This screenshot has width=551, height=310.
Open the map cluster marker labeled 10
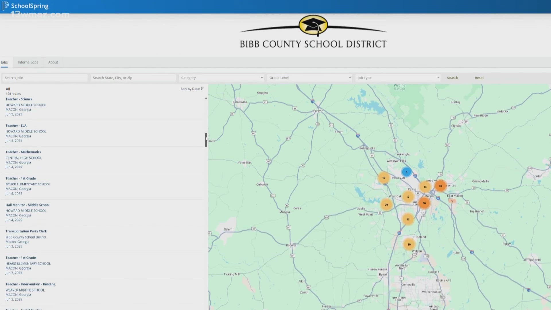tap(409, 245)
